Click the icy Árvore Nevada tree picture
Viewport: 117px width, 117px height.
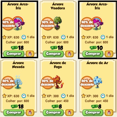point(18,82)
